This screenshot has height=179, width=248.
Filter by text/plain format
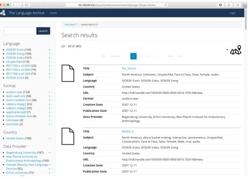pyautogui.click(x=13, y=124)
